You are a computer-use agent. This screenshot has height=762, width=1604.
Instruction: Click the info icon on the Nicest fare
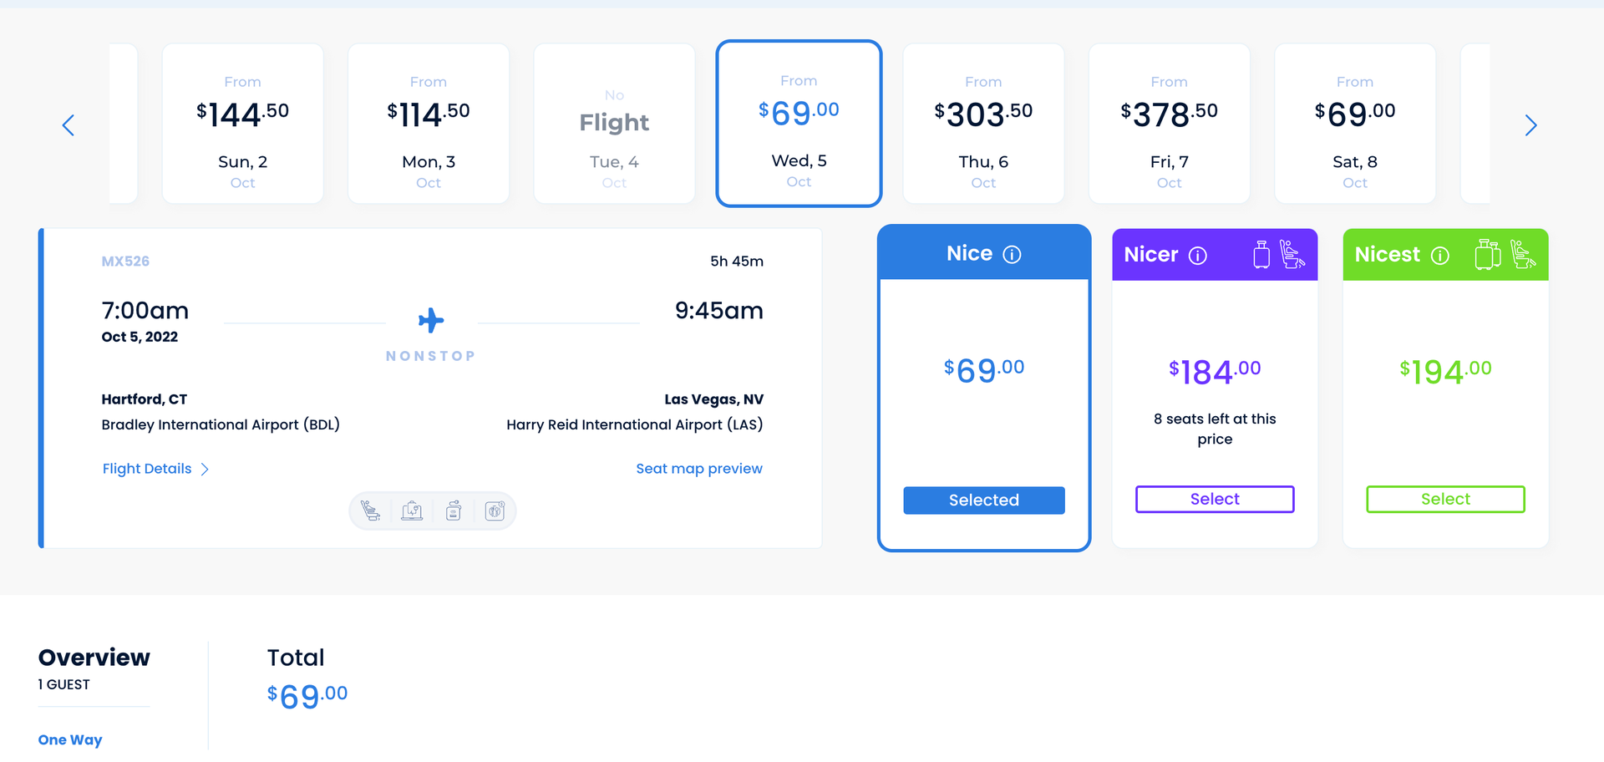[1440, 256]
